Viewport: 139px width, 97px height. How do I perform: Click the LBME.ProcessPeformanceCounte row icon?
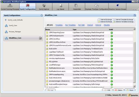47,46
